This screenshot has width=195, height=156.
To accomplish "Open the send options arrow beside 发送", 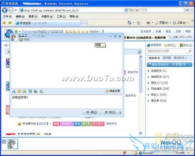I will (x=120, y=112).
